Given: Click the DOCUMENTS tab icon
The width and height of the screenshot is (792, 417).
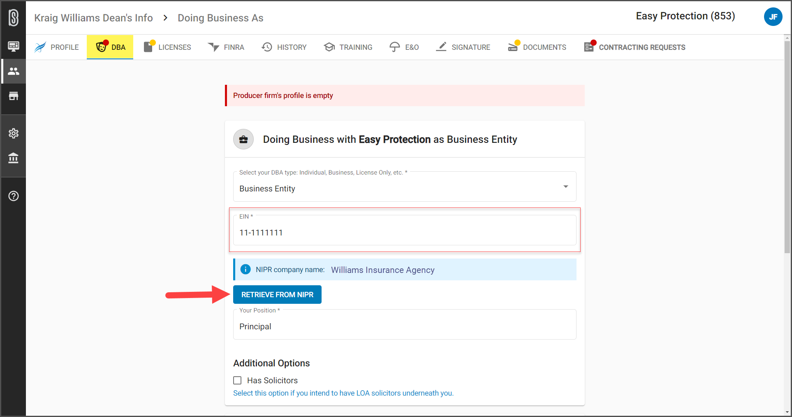Looking at the screenshot, I should coord(513,47).
